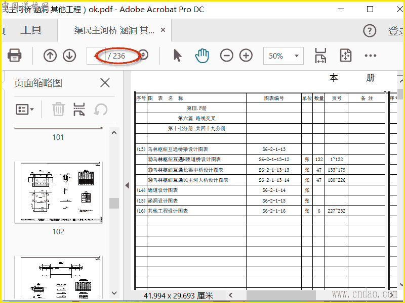405x303 pixels.
Task: Activate the Hand pan tool
Action: [202, 56]
